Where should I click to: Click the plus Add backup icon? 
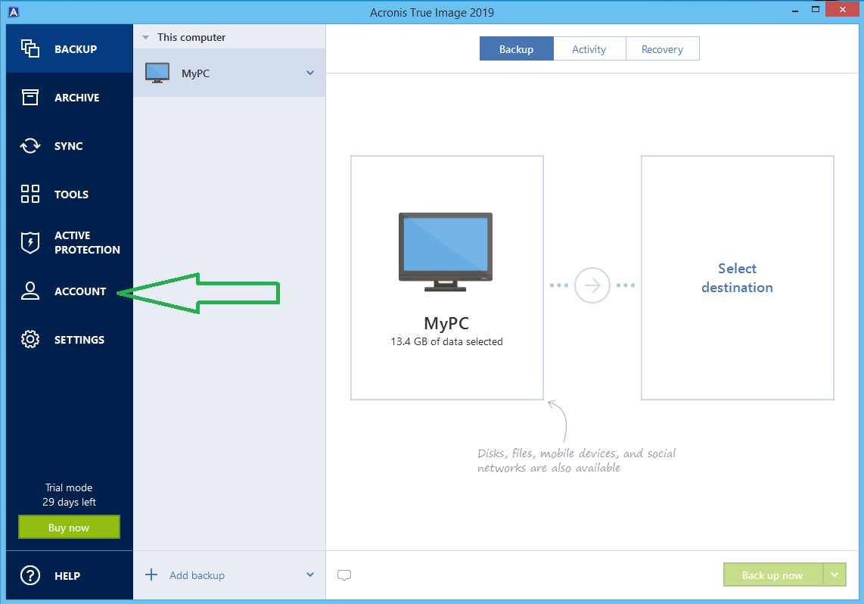click(151, 575)
